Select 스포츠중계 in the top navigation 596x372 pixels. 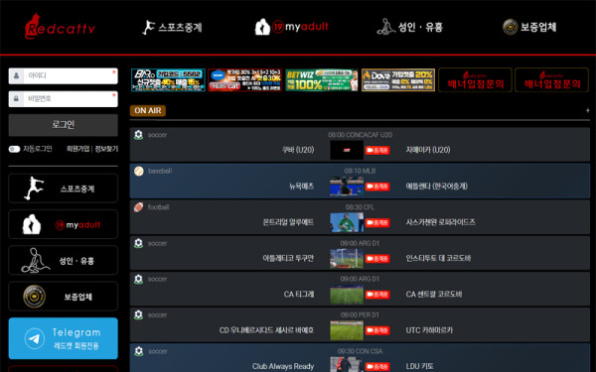(172, 27)
